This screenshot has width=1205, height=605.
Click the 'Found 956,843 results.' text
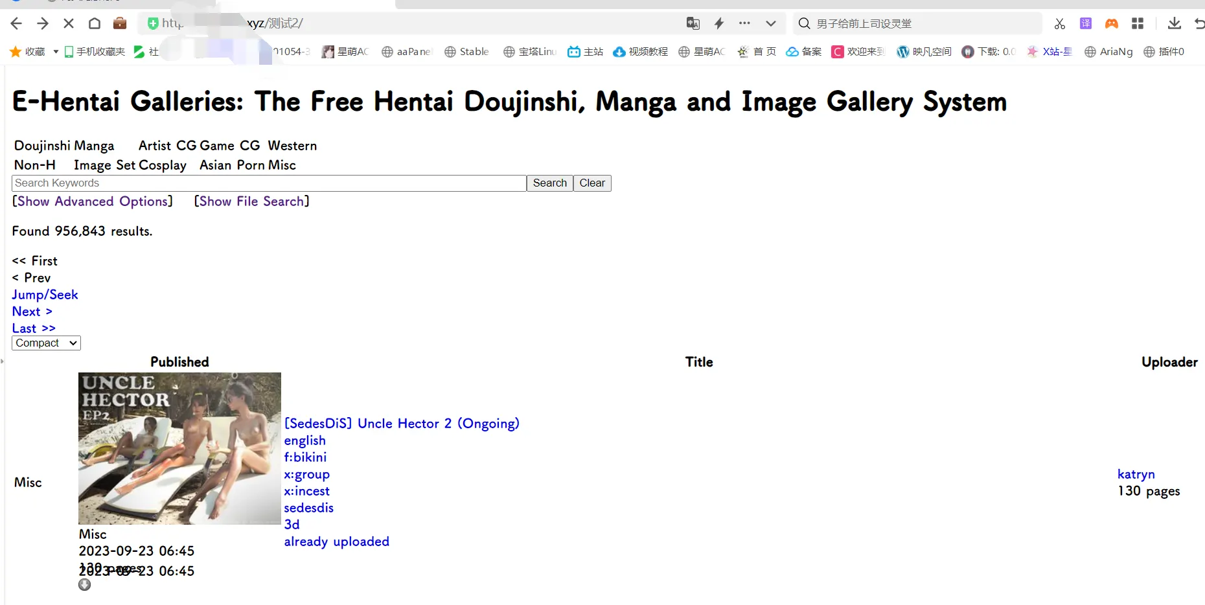pos(82,231)
